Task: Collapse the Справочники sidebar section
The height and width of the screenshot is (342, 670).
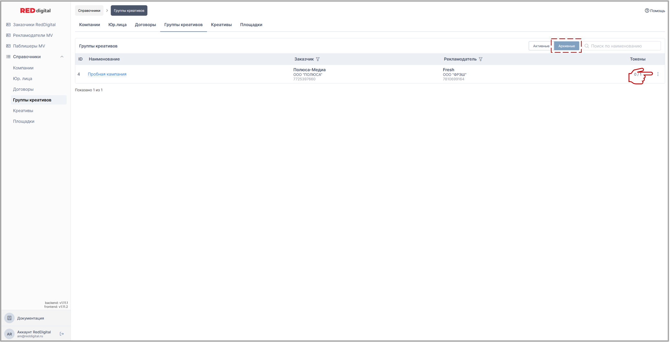Action: (x=62, y=57)
